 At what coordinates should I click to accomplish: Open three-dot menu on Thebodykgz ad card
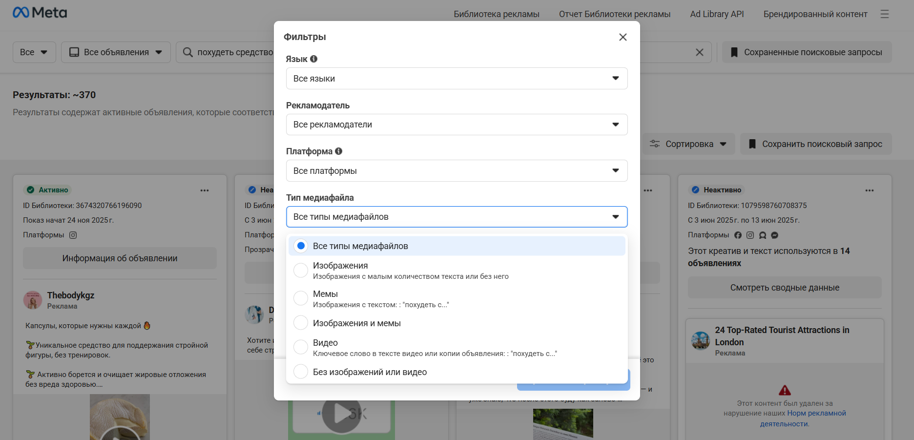[x=205, y=190]
